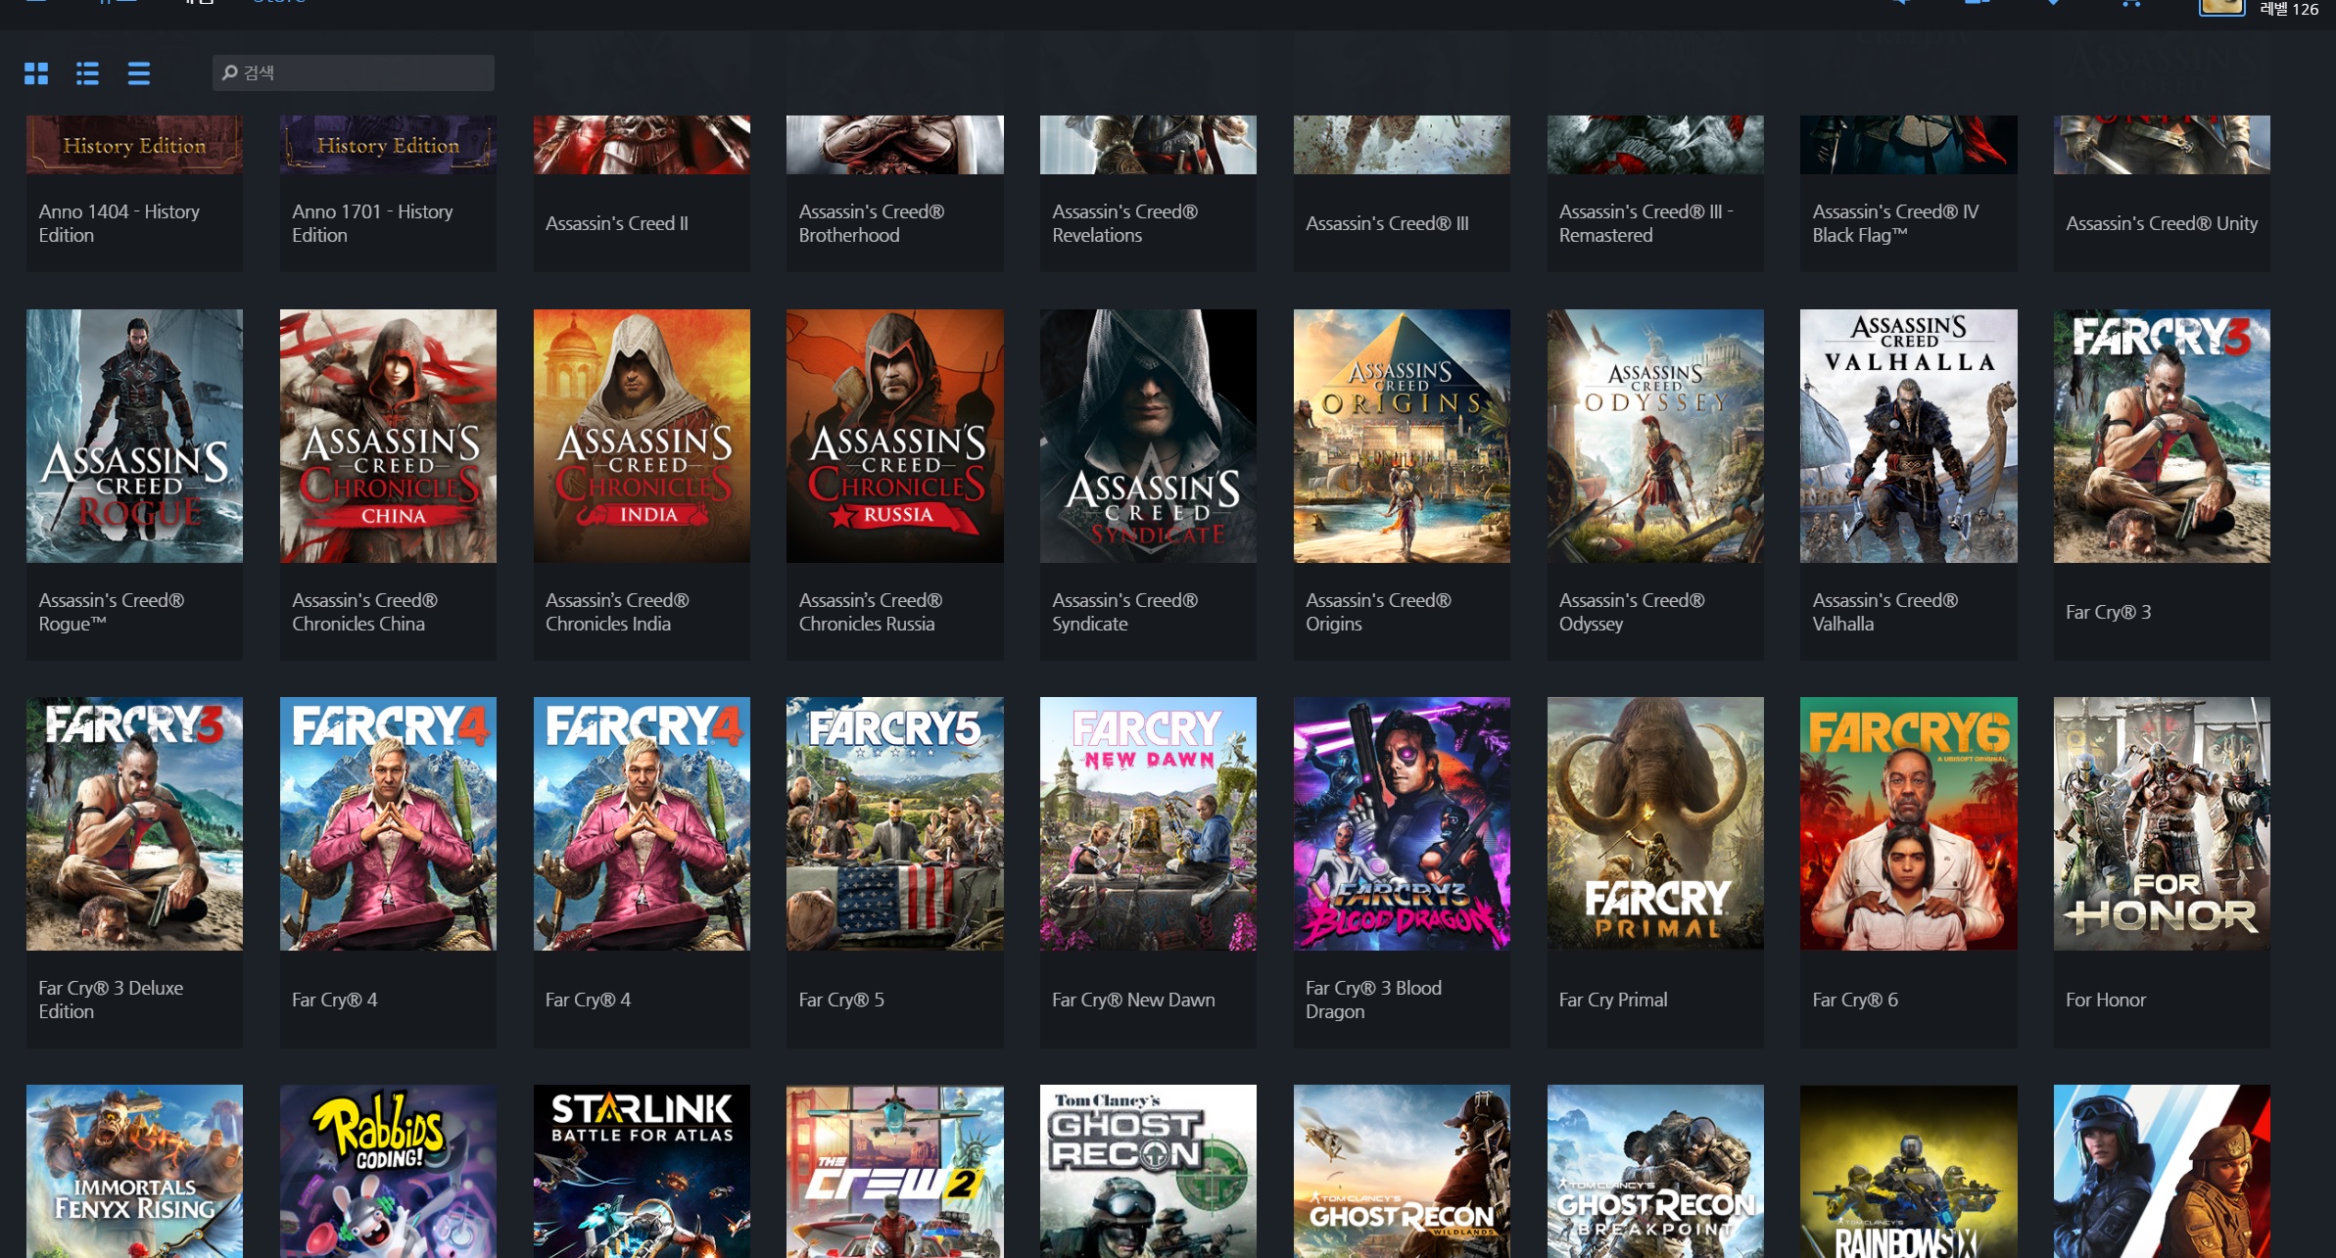The image size is (2336, 1258).
Task: Open the Far Cry Primal cover
Action: point(1655,823)
